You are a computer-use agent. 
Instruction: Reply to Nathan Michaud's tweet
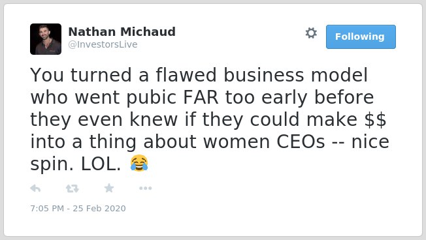coord(35,188)
